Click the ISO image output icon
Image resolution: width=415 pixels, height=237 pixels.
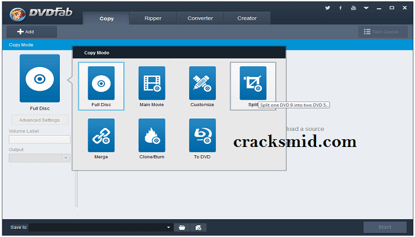(198, 228)
